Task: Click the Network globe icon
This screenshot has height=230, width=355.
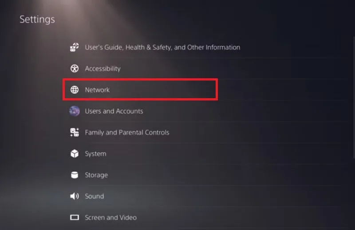Action: click(75, 90)
